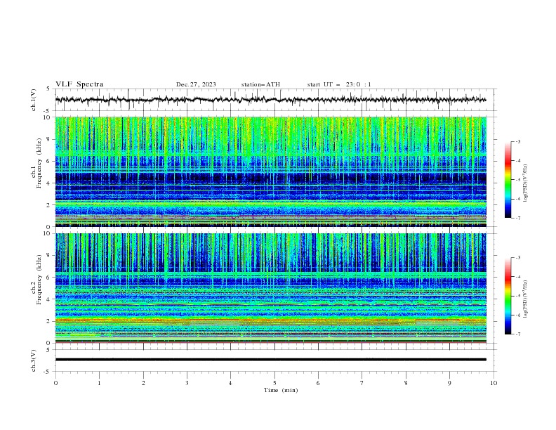This screenshot has height=430, width=556.
Task: Click the "-4" tick on lower colorbar
Action: 517,277
